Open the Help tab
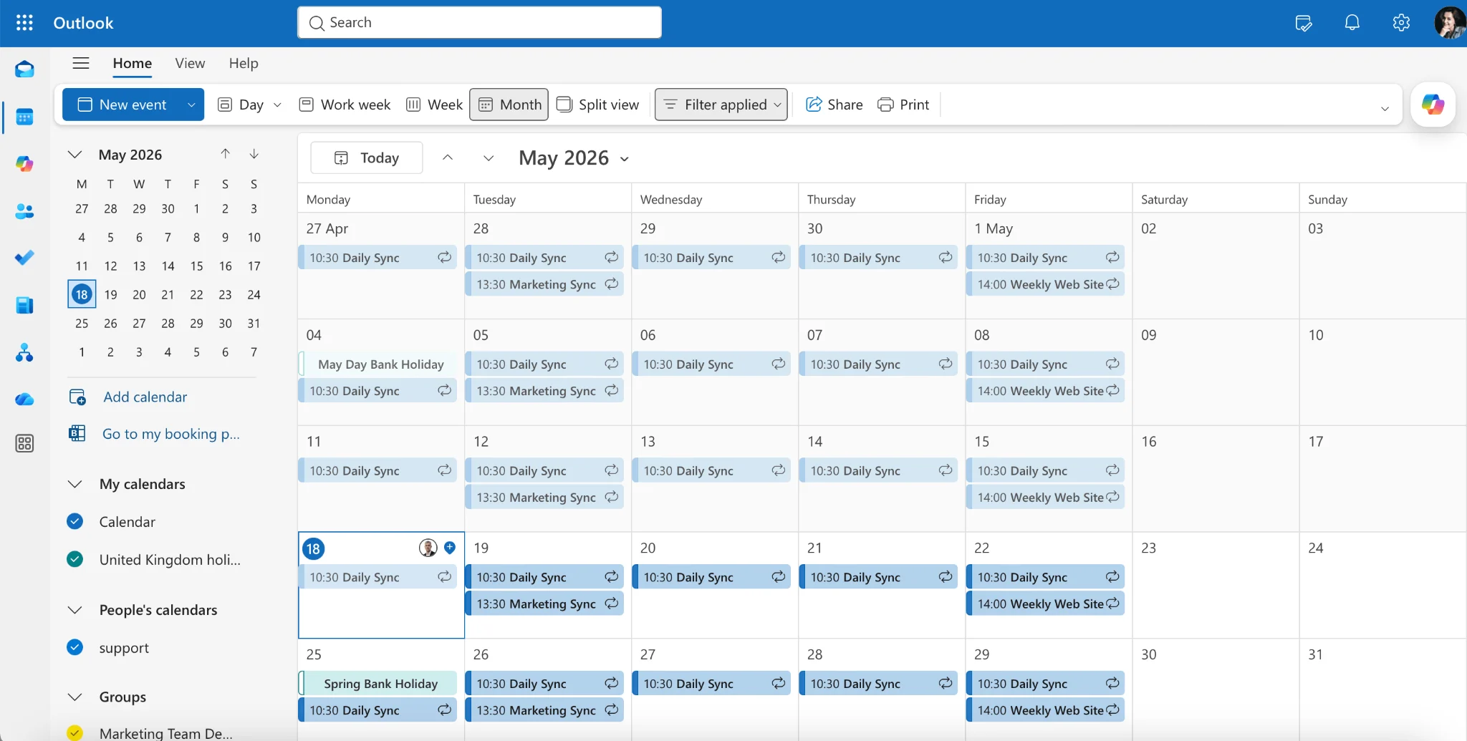The image size is (1467, 741). point(244,63)
